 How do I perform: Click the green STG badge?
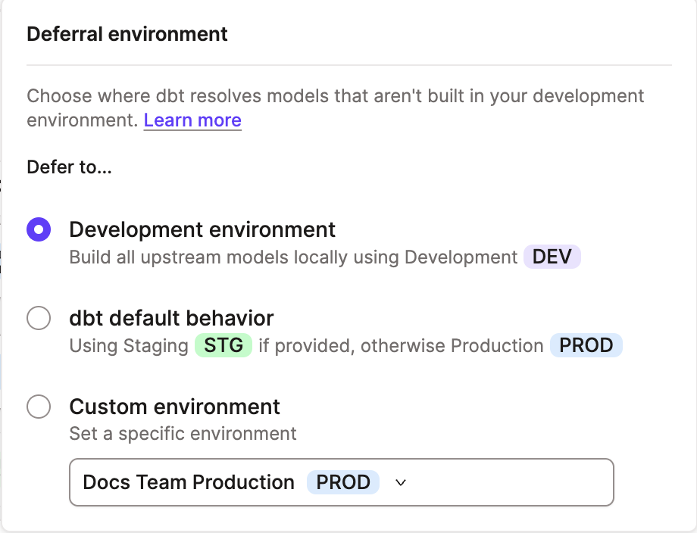coord(223,345)
